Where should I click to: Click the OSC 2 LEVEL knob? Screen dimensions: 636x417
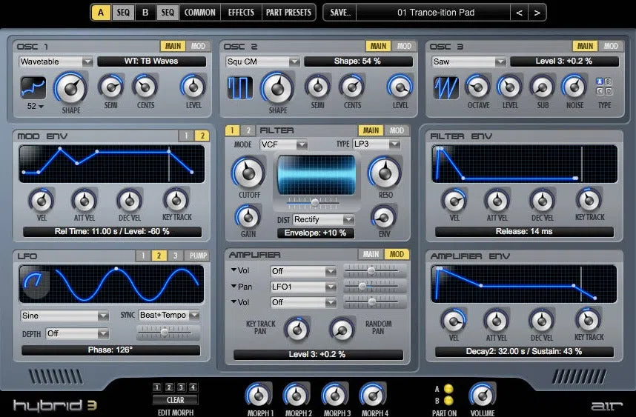point(400,87)
